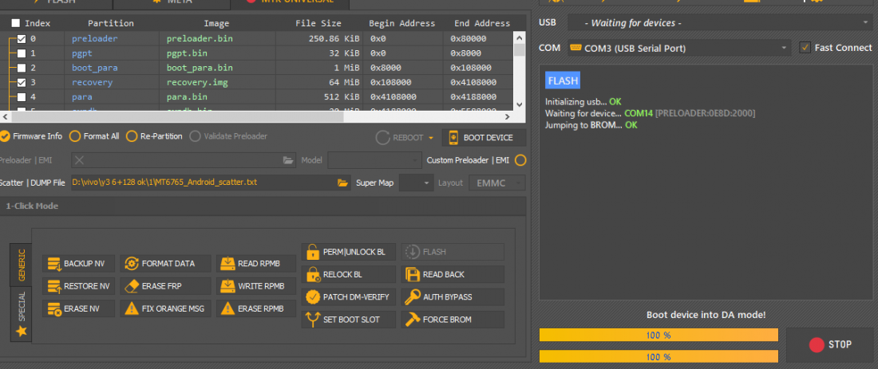
Task: Check the para partition checkbox
Action: (x=22, y=97)
